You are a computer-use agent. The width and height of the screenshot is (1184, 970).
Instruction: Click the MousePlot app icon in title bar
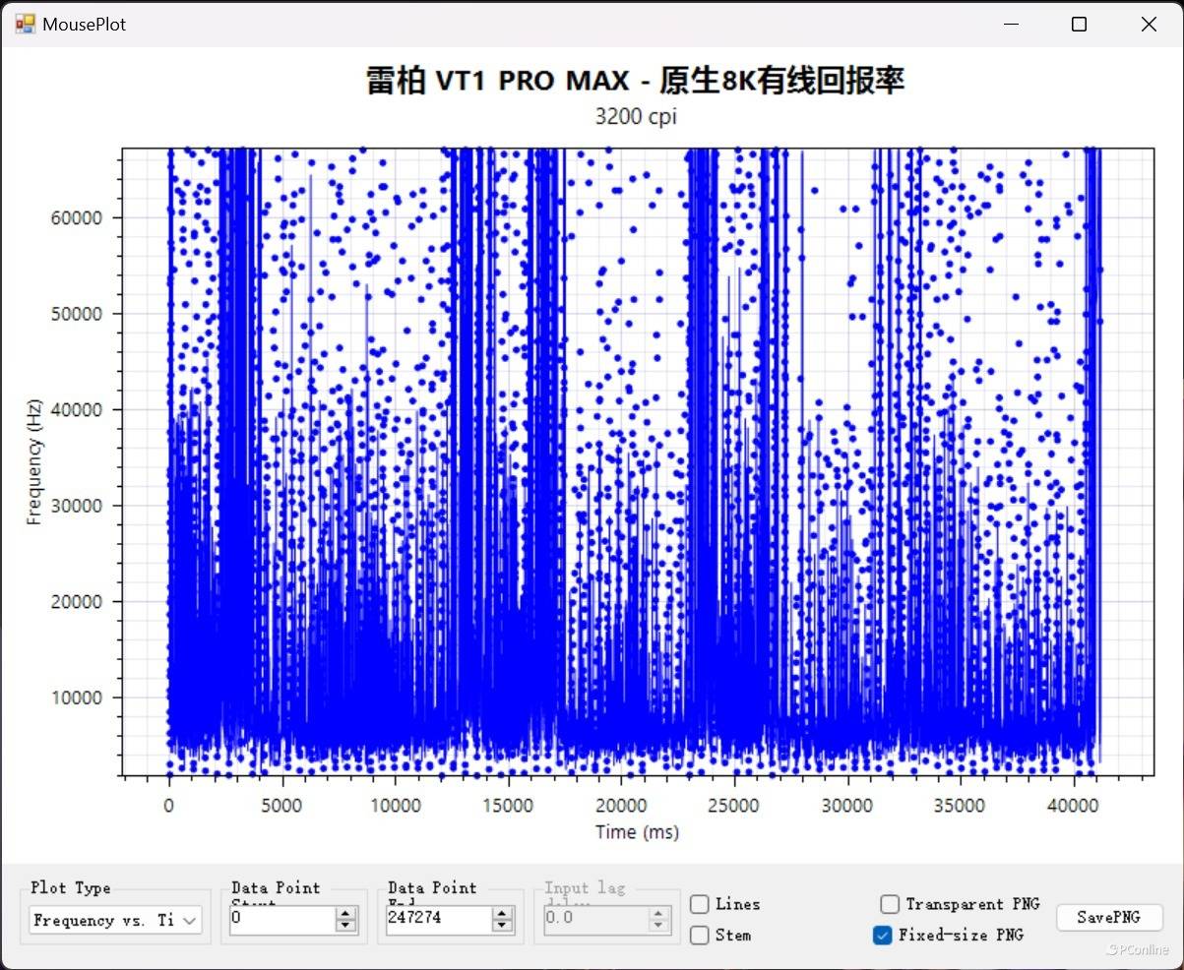coord(25,24)
